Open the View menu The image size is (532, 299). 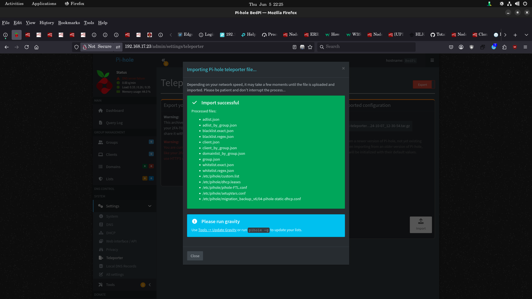tap(31, 23)
